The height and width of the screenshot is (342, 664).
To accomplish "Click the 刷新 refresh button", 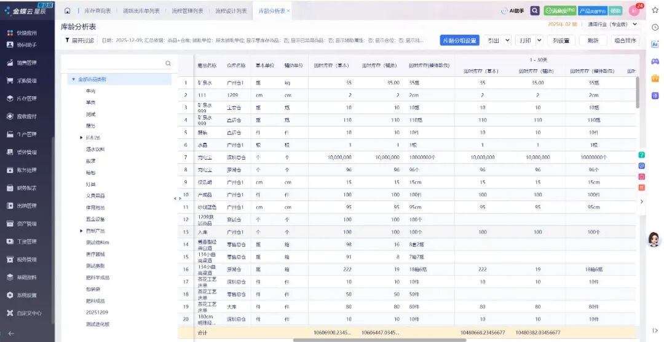I will click(593, 41).
